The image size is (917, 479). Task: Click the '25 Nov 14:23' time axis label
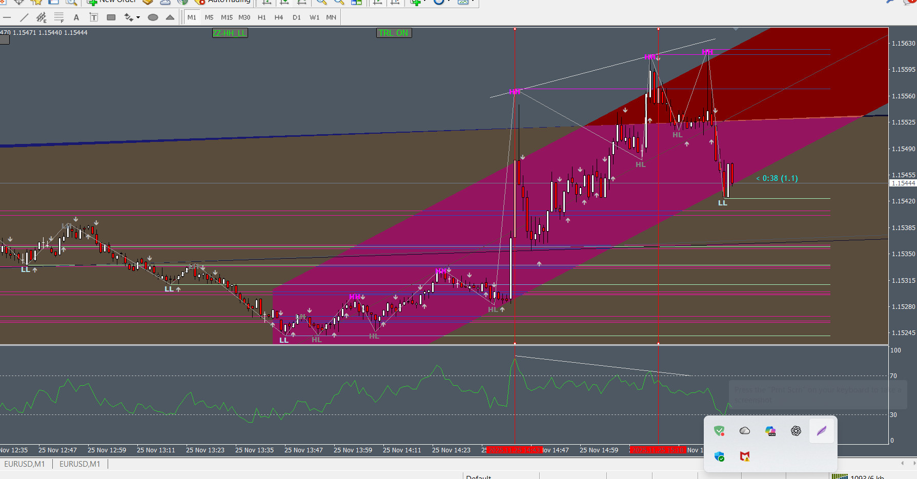tap(451, 450)
